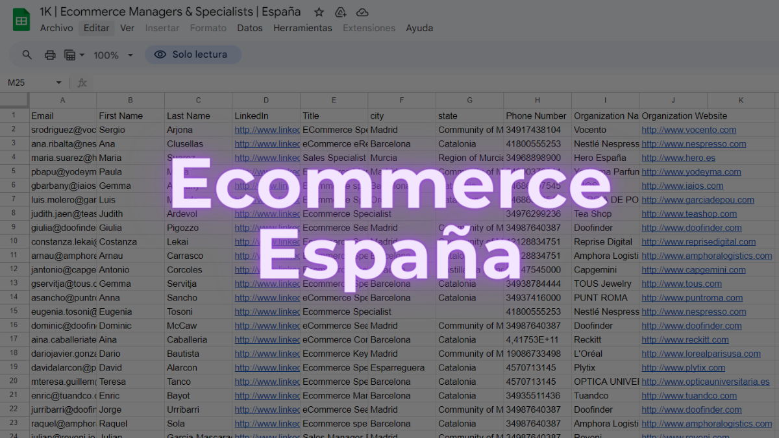Select the 'McCaw' last name cell

point(198,326)
